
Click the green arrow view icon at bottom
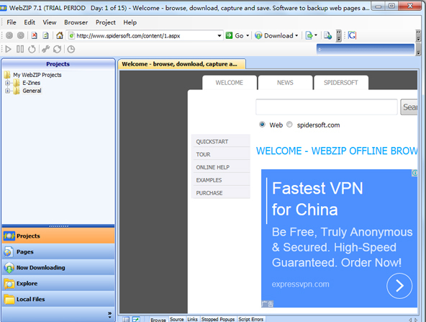coord(136,319)
